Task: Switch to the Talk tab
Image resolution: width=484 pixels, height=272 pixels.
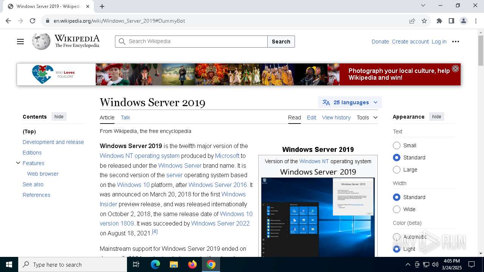Action: [x=126, y=117]
